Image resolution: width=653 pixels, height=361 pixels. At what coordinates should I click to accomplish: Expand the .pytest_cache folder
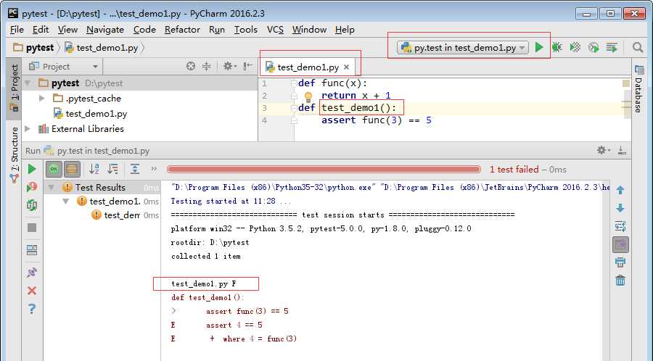(x=41, y=99)
